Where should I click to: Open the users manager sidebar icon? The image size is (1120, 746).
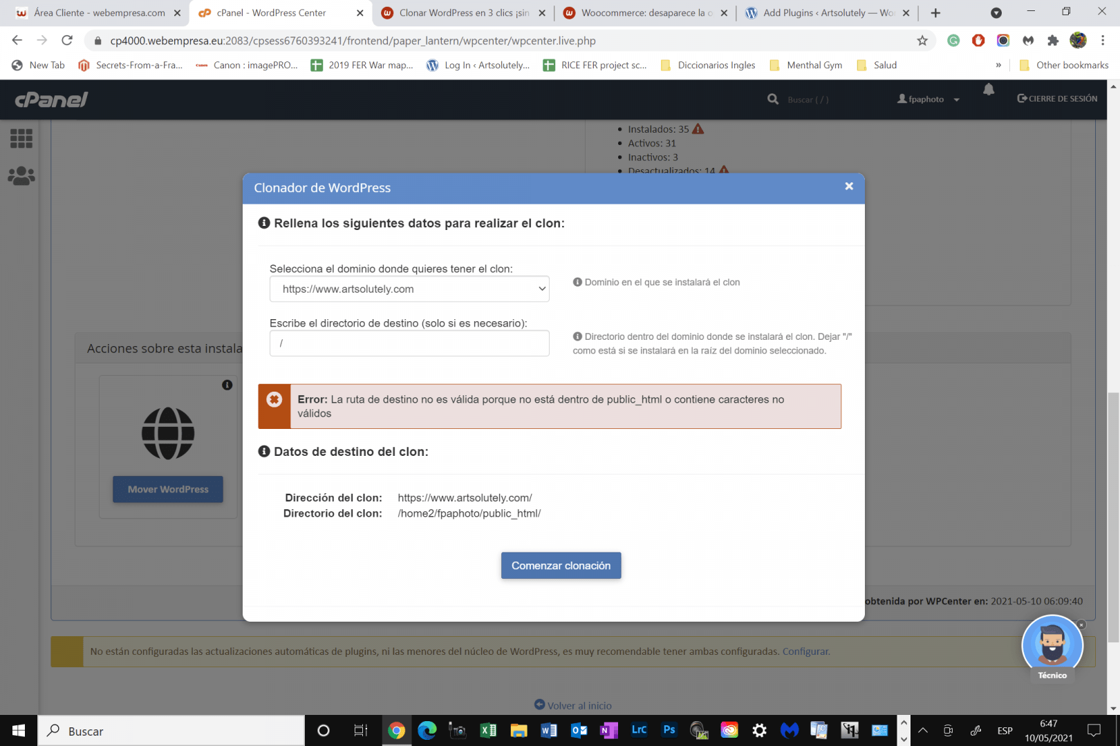tap(21, 176)
